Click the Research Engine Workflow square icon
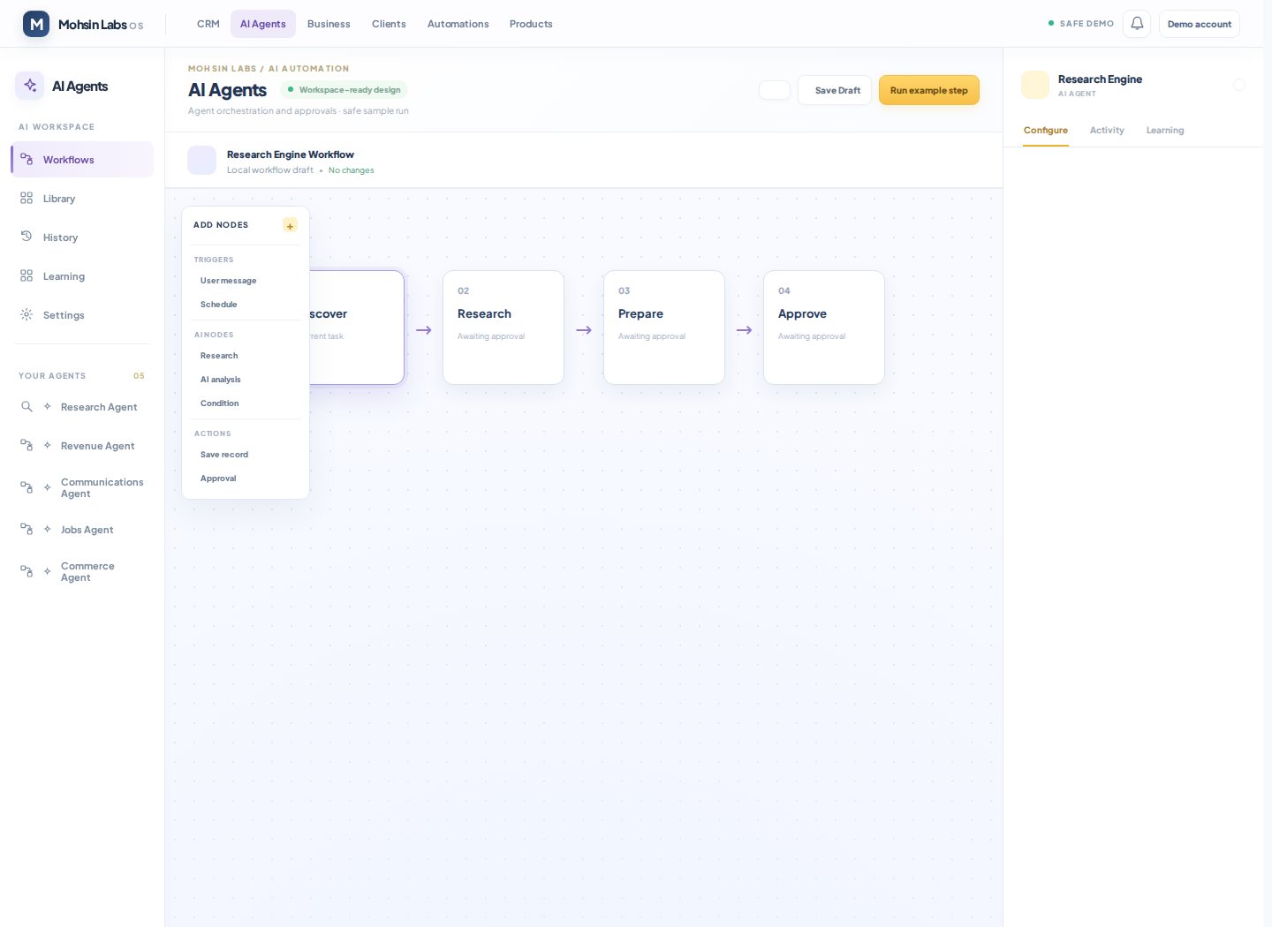Image resolution: width=1272 pixels, height=927 pixels. coord(201,161)
